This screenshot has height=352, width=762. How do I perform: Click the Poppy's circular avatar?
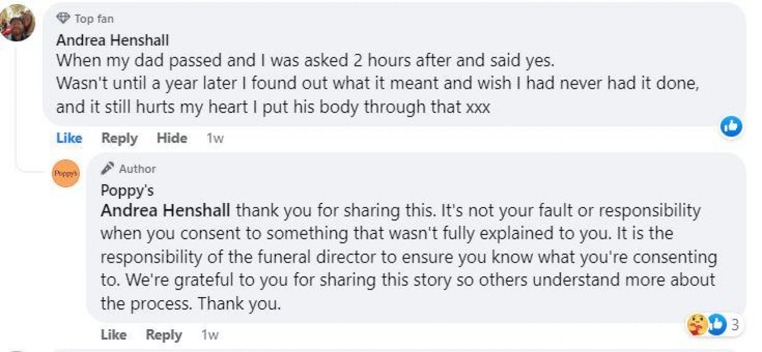coord(65,173)
